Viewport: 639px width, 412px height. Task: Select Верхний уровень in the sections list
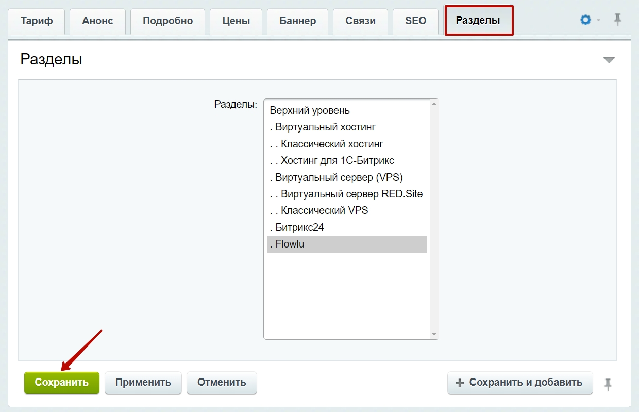347,110
